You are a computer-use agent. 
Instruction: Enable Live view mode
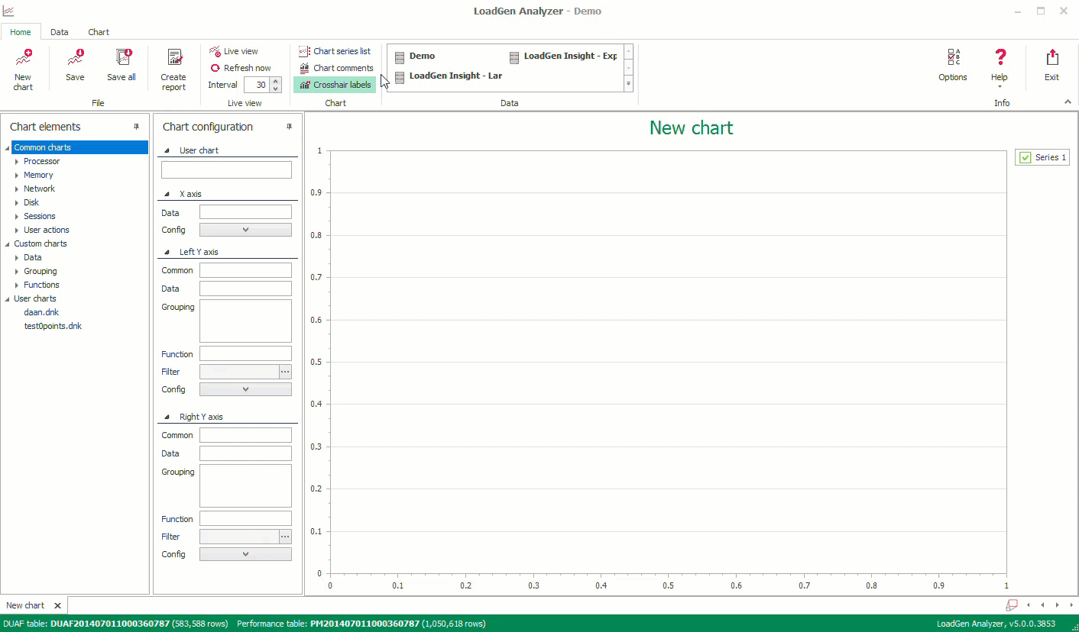pyautogui.click(x=234, y=51)
